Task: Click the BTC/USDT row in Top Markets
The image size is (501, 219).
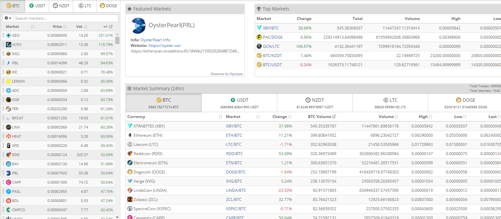Action: pyautogui.click(x=379, y=65)
